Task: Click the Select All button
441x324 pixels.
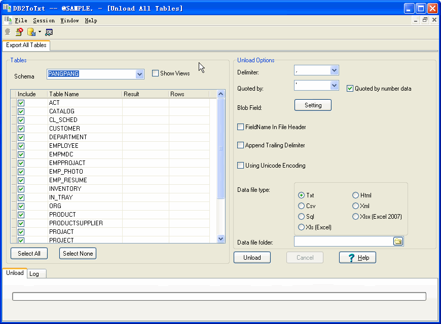Action: pyautogui.click(x=29, y=254)
